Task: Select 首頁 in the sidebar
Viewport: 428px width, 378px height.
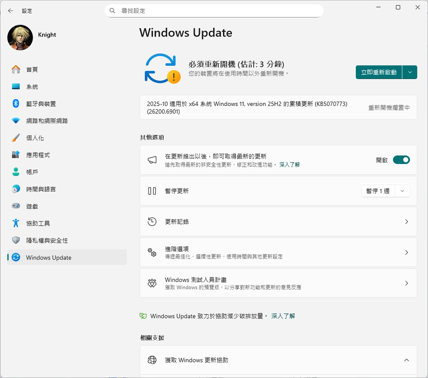Action: pos(67,69)
